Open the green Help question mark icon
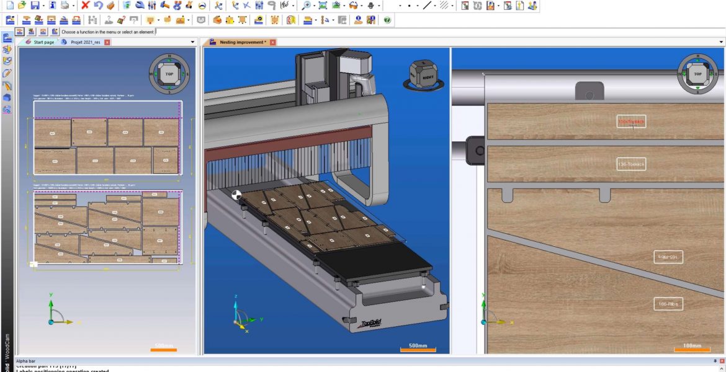The width and height of the screenshot is (726, 372). click(x=387, y=20)
